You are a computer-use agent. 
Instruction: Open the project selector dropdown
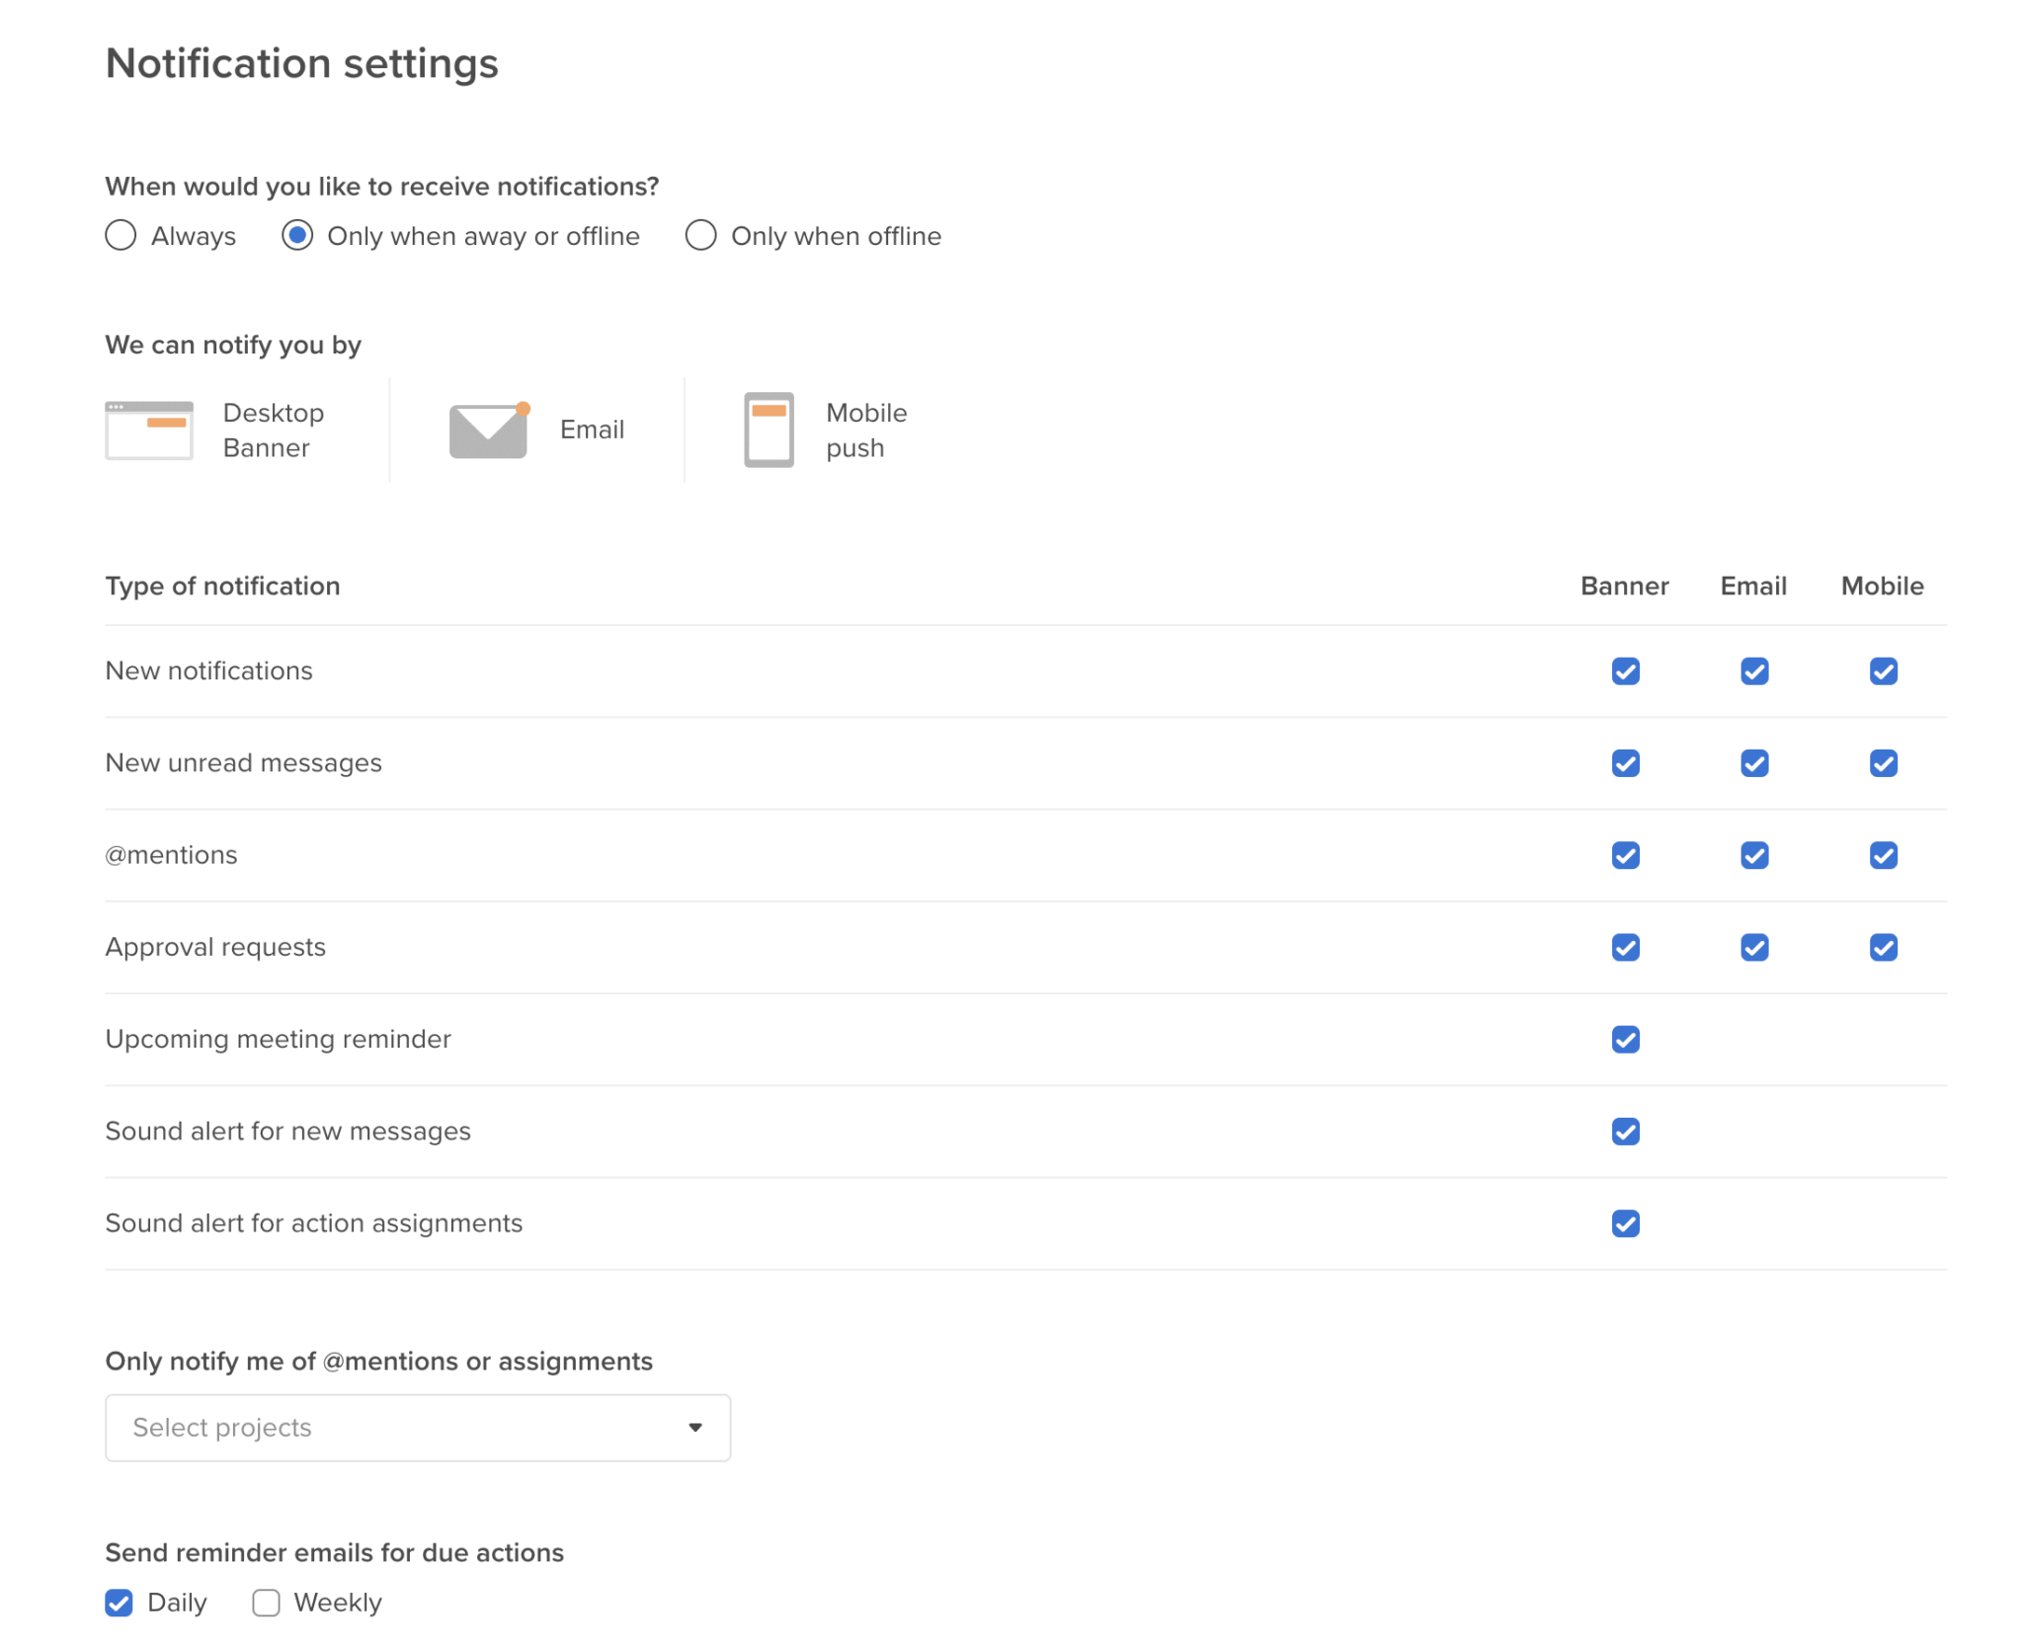point(415,1427)
